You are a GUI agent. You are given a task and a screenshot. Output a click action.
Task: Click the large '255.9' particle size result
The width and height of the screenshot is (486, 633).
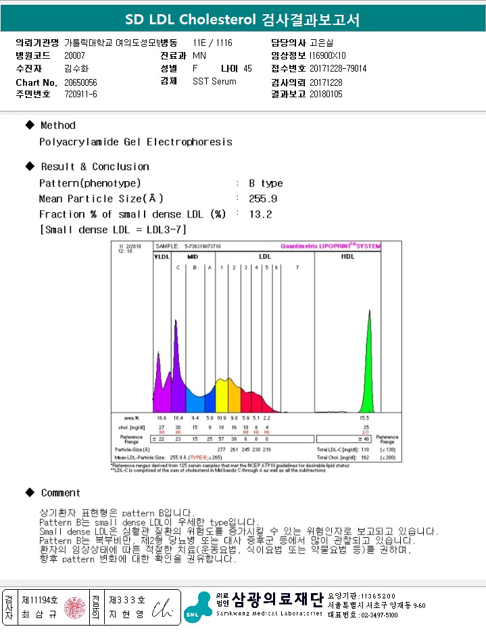(x=263, y=199)
